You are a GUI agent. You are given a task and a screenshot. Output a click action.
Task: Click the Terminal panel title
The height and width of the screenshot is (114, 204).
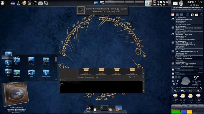point(62,80)
